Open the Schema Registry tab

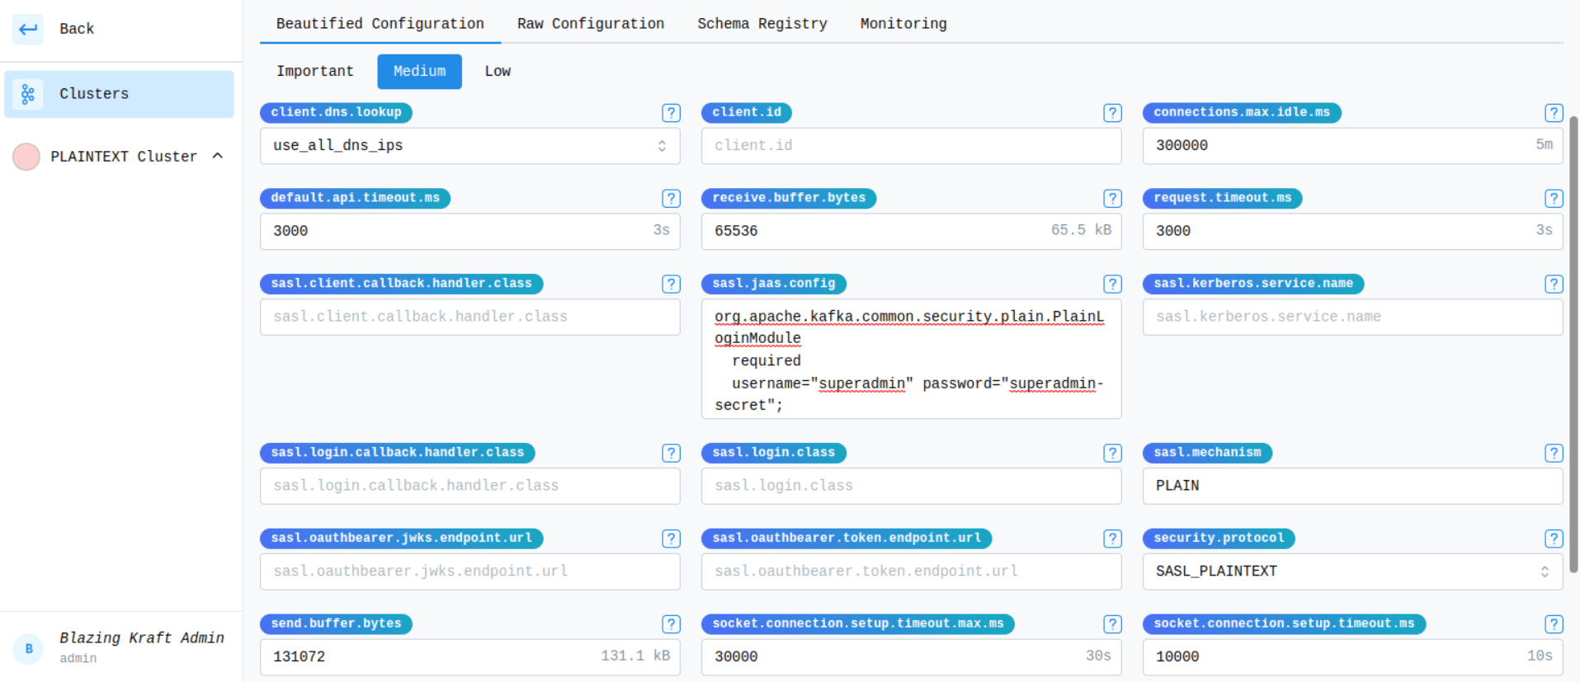pyautogui.click(x=762, y=24)
